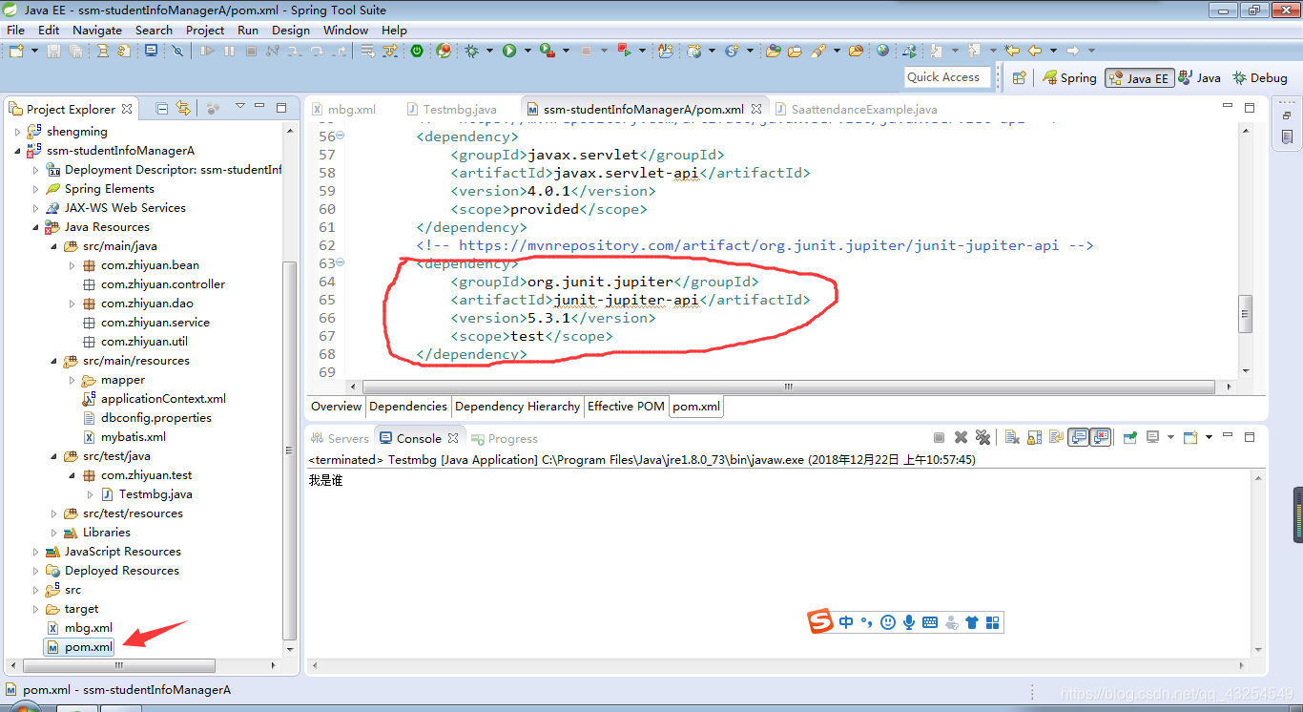Collapse the ssm-studentInfoManagerA project node
This screenshot has height=712, width=1303.
17,151
